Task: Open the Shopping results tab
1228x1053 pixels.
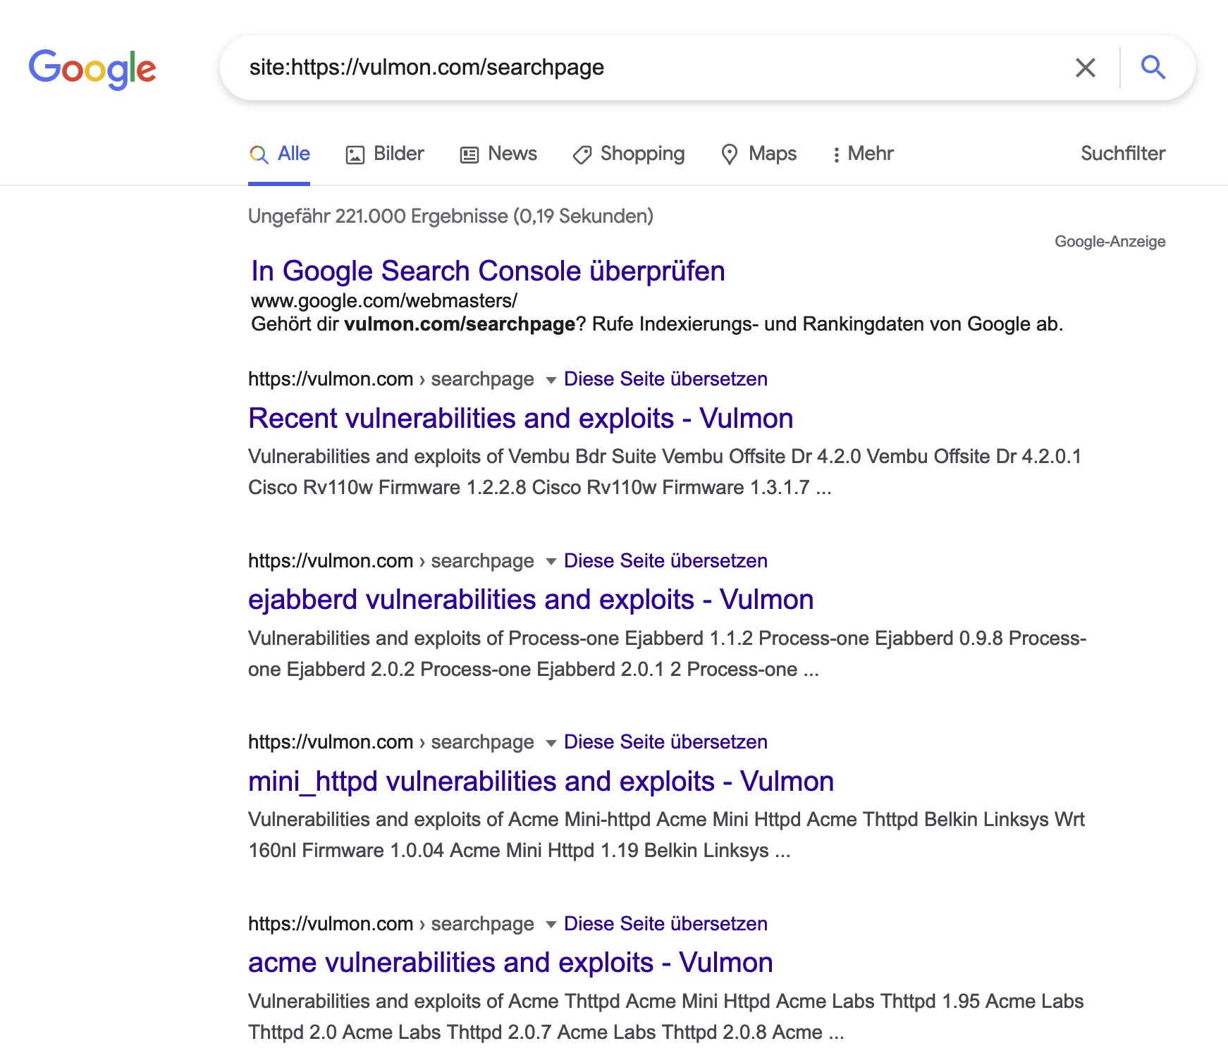Action: pos(629,154)
